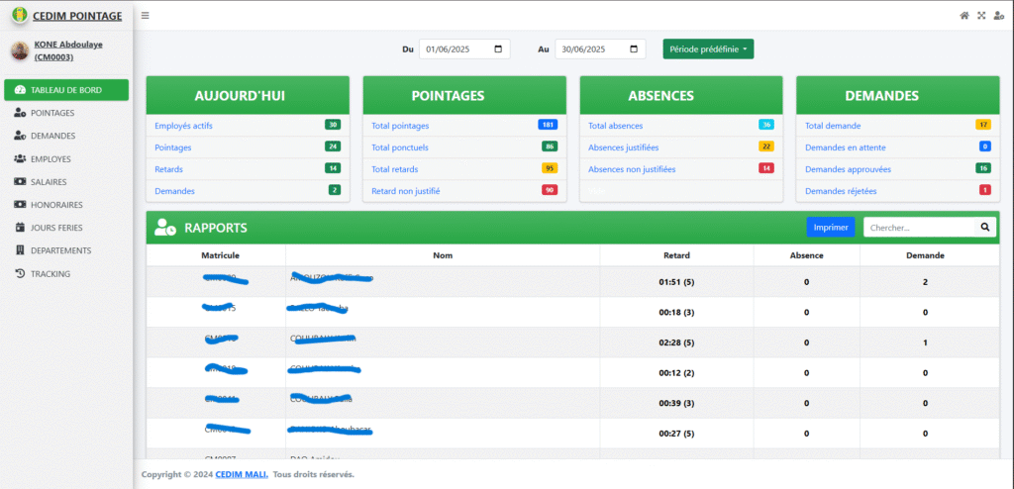Click the Absences non justifiées link

[632, 169]
